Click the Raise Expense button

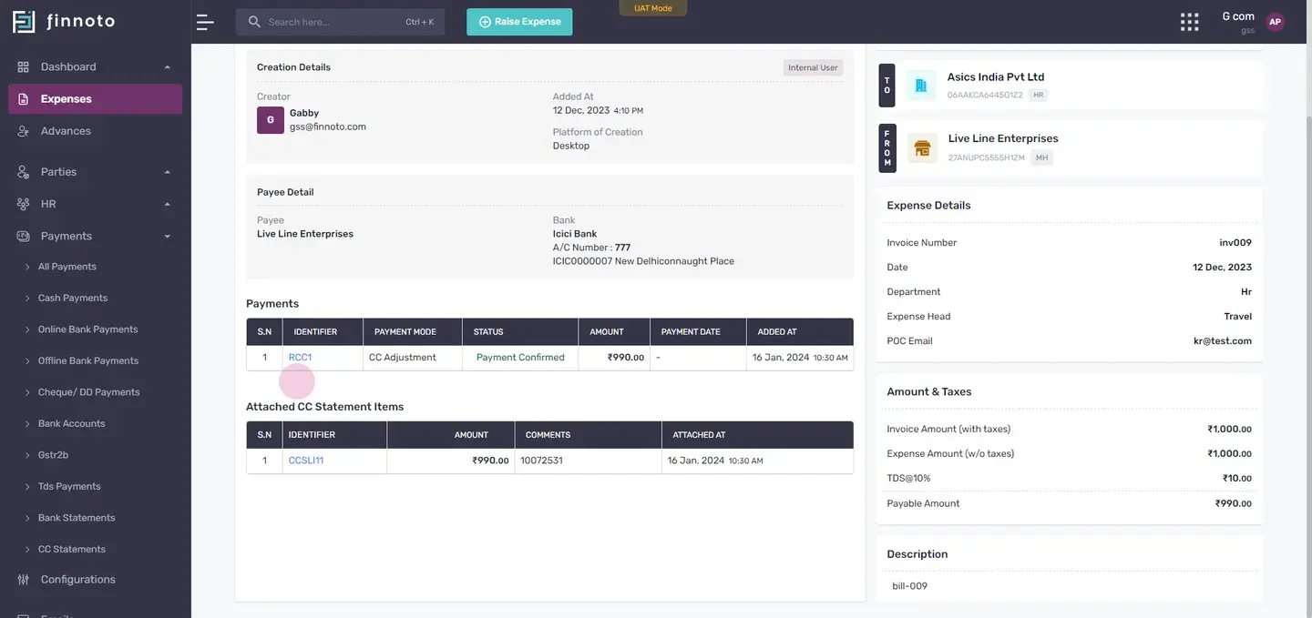pyautogui.click(x=519, y=22)
